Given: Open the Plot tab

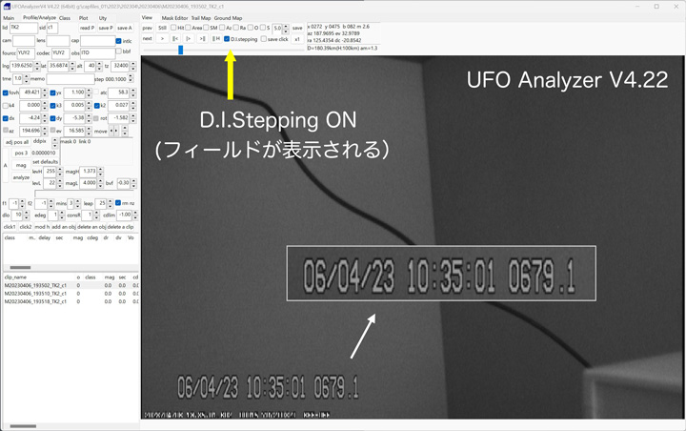Looking at the screenshot, I should 83,18.
